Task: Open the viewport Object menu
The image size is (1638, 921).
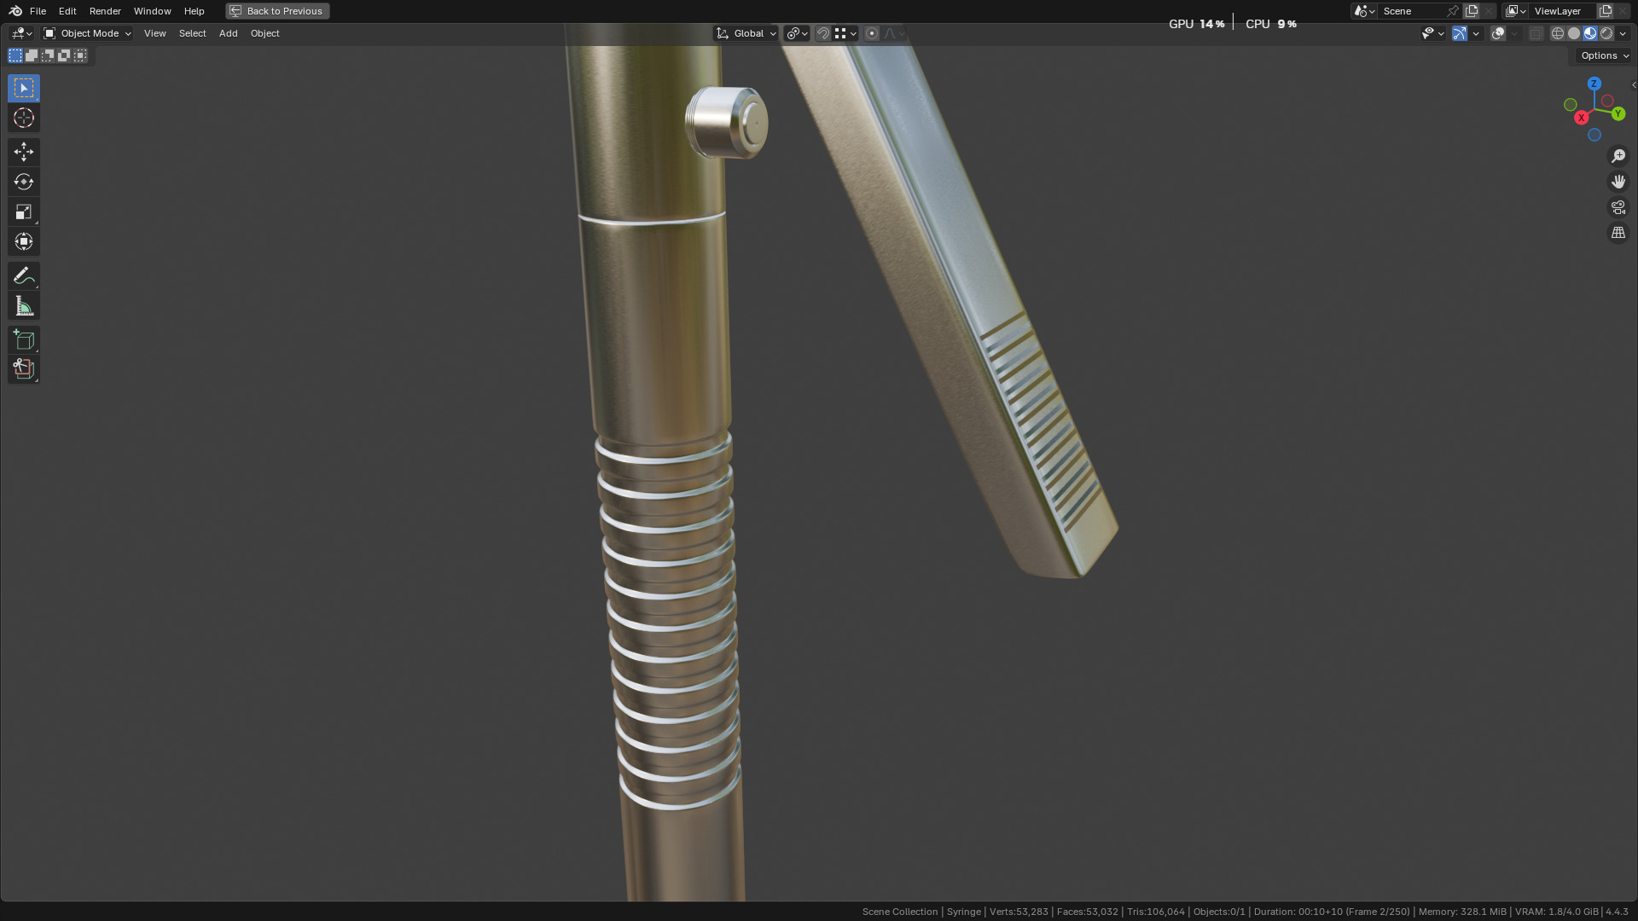Action: click(x=264, y=33)
